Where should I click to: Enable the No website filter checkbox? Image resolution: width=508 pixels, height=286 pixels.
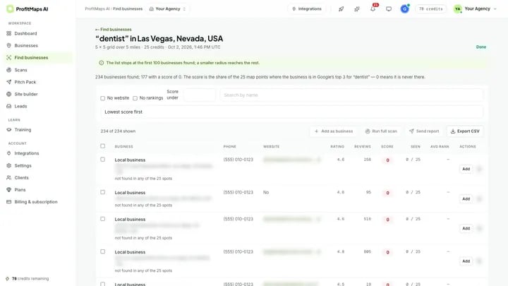pyautogui.click(x=103, y=98)
